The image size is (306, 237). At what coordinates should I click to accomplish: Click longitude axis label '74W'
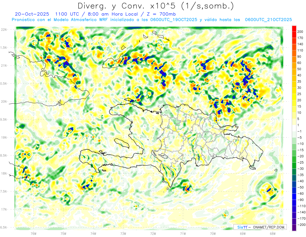pos(93,233)
